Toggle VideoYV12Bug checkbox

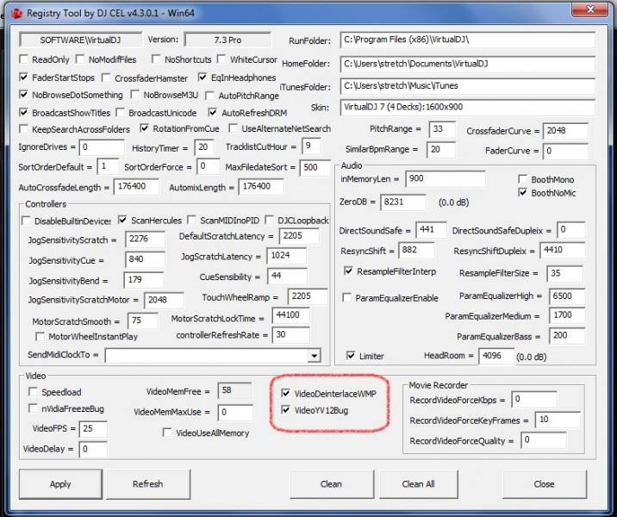point(286,410)
